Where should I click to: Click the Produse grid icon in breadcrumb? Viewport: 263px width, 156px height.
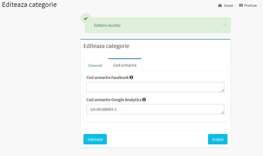pos(241,5)
